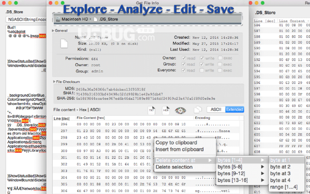
Task: Click the Line [dec] column header
Action: 61,118
